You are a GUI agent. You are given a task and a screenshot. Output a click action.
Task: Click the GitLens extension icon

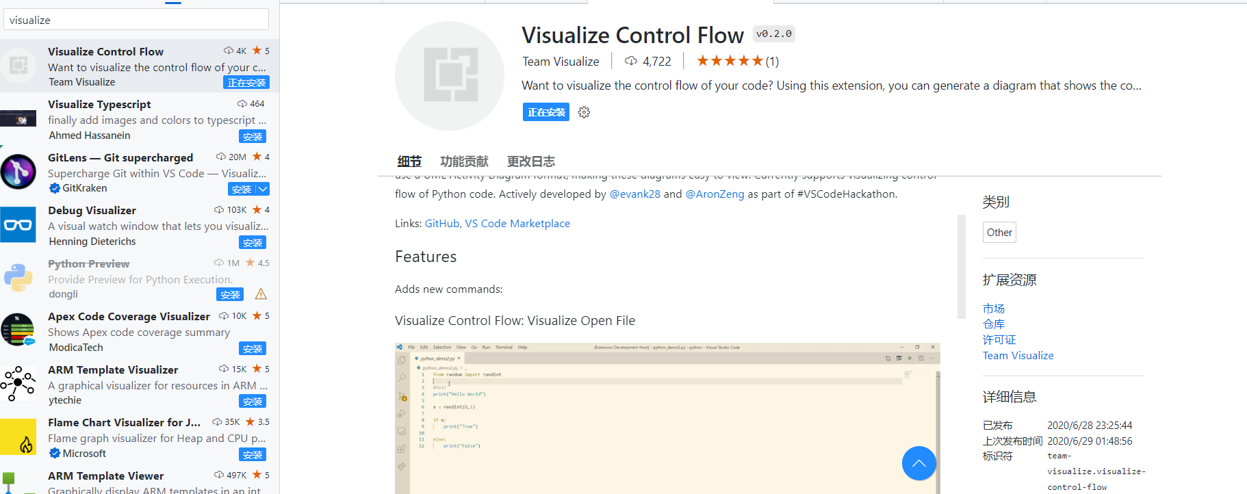coord(18,172)
